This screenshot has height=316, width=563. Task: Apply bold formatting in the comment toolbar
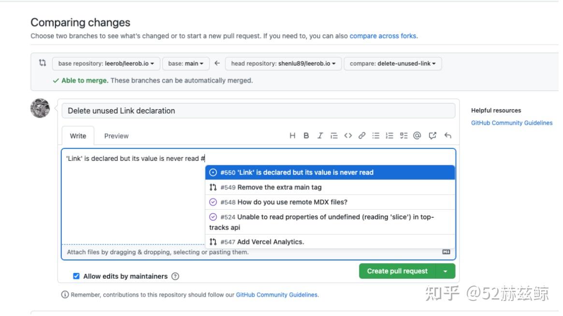coord(306,136)
